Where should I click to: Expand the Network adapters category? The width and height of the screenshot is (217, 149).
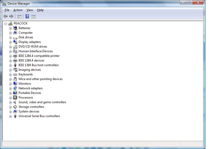pos(11,88)
